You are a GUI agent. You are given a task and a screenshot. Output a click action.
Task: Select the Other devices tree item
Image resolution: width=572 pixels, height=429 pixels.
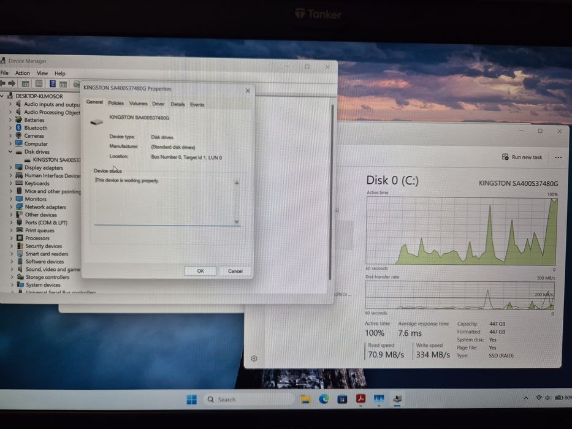(41, 215)
